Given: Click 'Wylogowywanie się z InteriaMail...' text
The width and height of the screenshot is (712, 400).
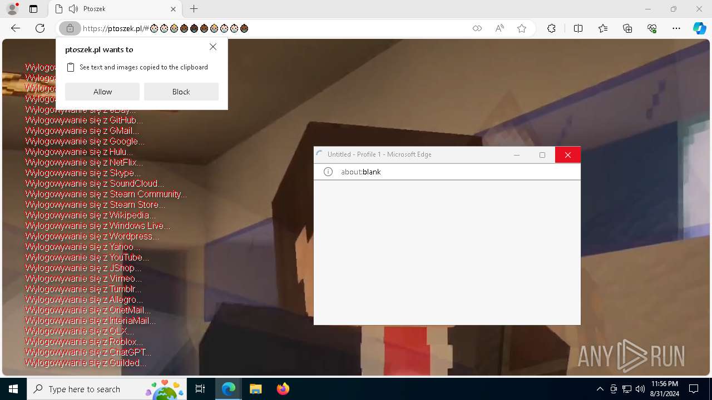Looking at the screenshot, I should (91, 321).
